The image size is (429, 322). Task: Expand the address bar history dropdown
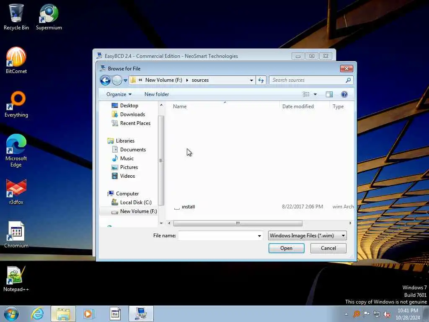[x=251, y=80]
